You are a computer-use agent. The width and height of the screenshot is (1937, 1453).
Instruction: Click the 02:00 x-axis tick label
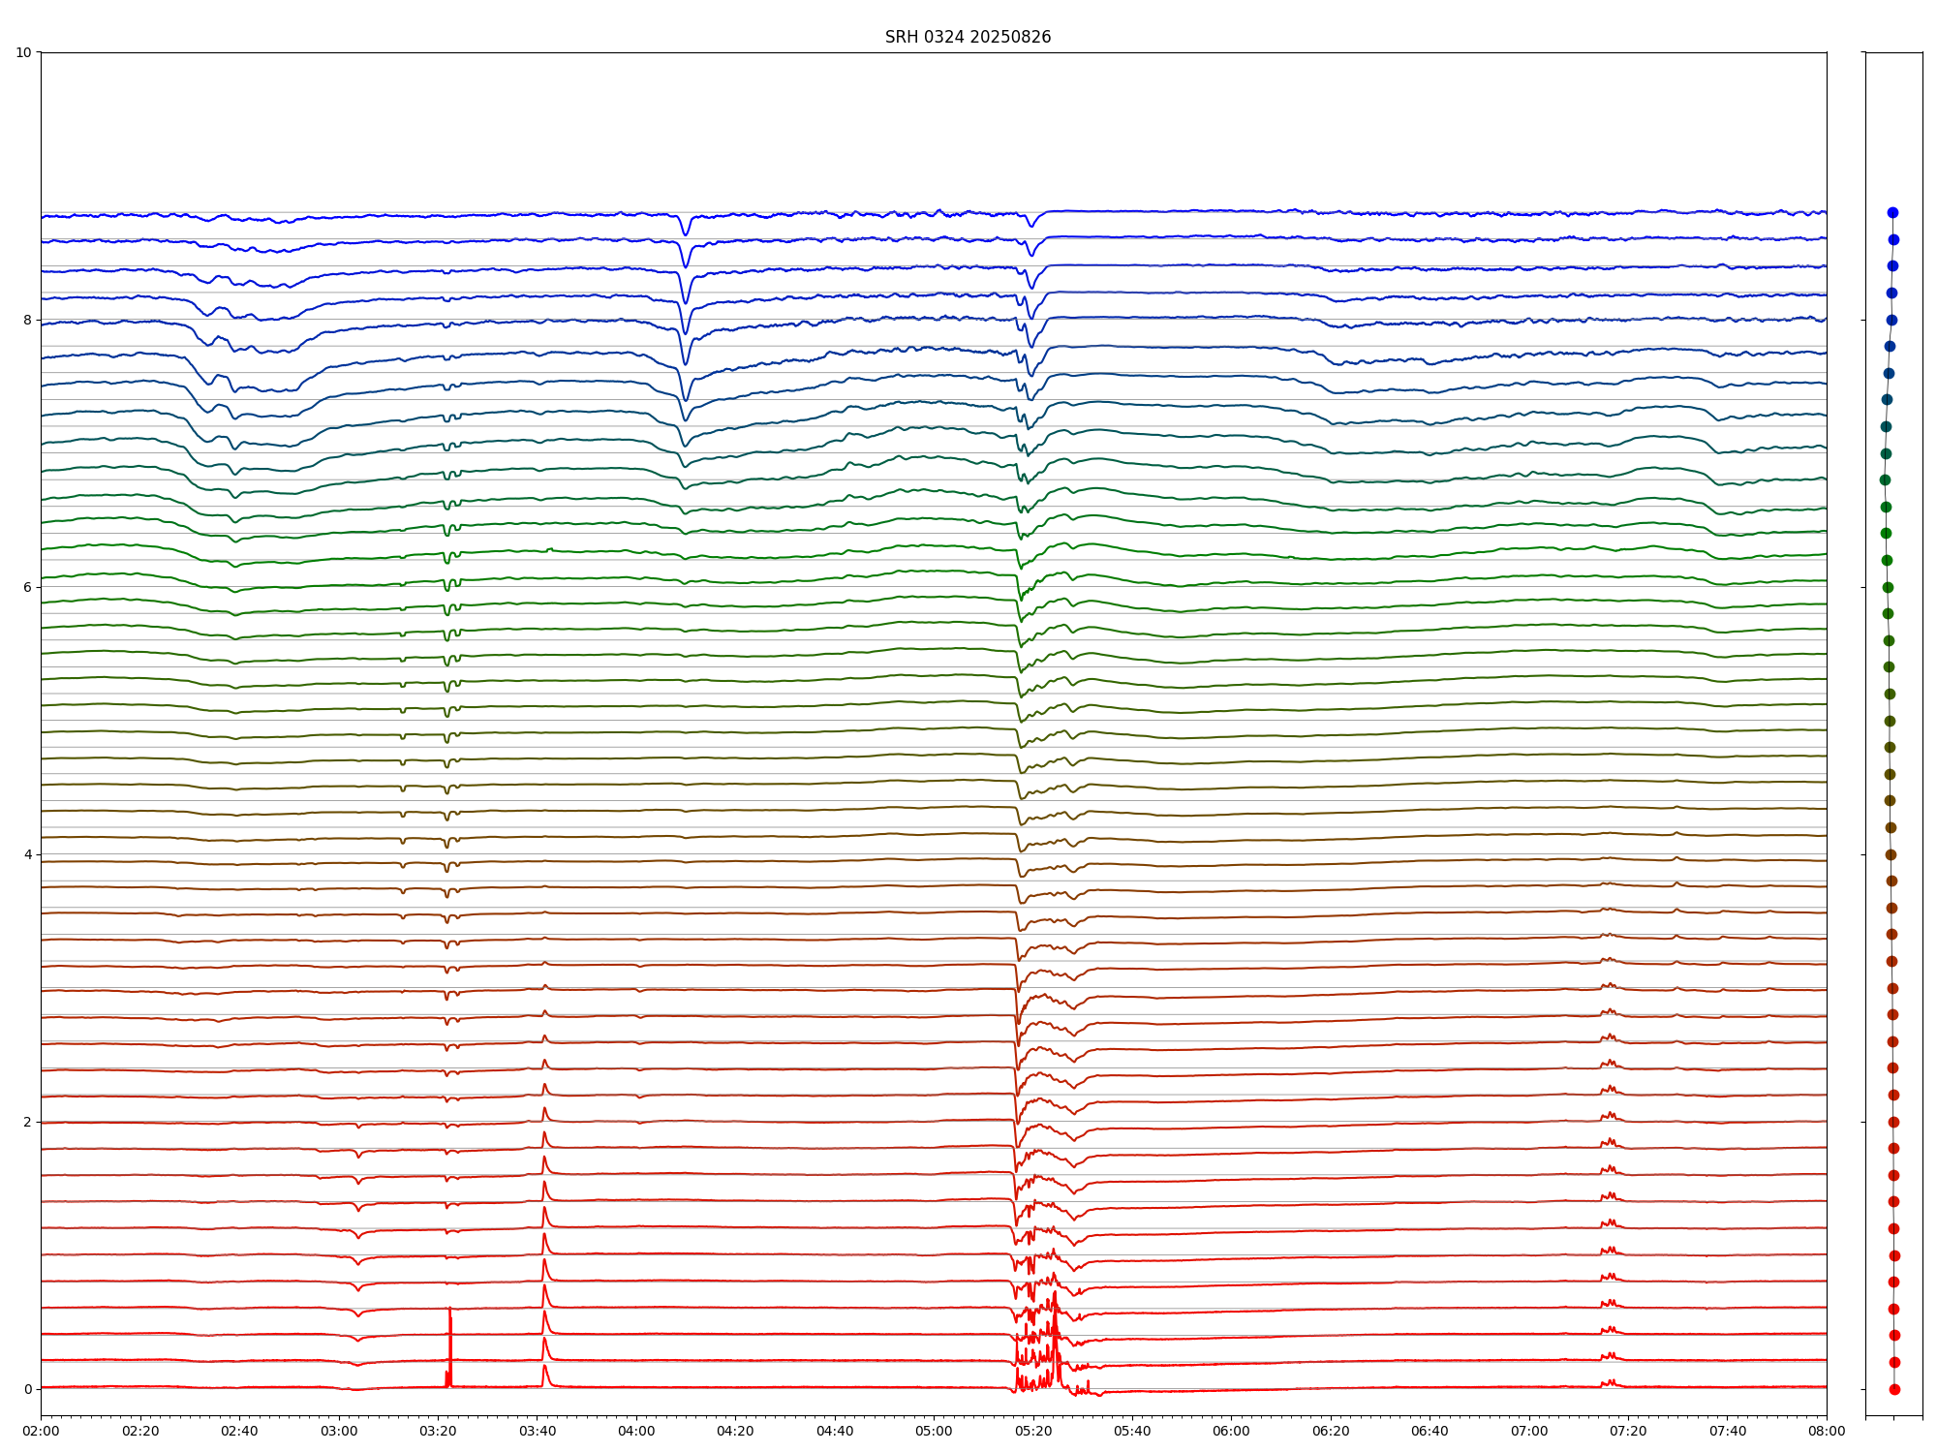[41, 1431]
